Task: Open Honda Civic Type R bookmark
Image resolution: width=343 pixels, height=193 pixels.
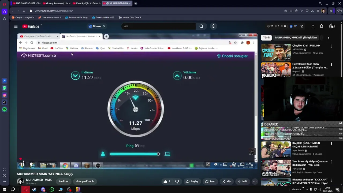Action: point(131,17)
